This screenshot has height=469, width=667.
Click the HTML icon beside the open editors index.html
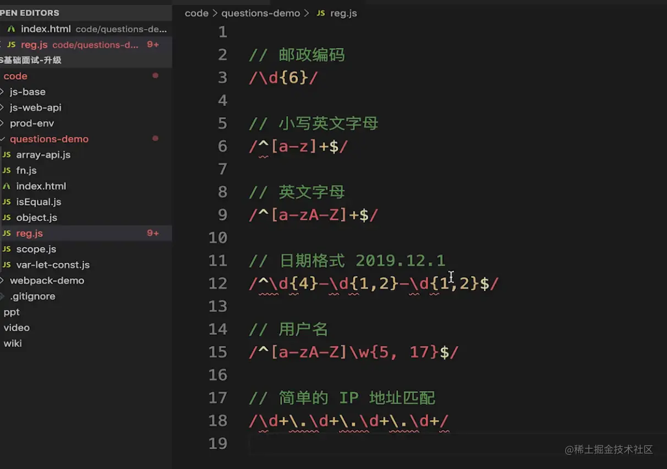coord(11,29)
